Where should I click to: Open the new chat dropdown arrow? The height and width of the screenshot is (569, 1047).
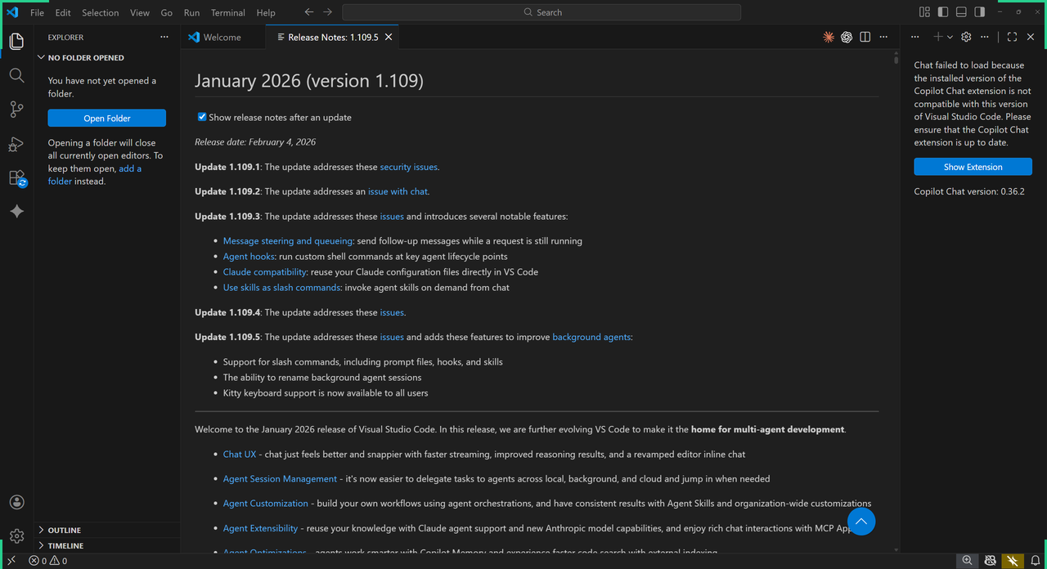(x=950, y=37)
